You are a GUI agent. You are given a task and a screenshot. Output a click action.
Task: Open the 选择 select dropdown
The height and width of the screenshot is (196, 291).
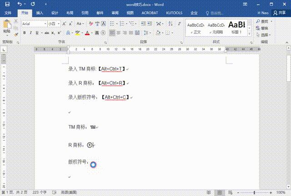click(x=263, y=35)
